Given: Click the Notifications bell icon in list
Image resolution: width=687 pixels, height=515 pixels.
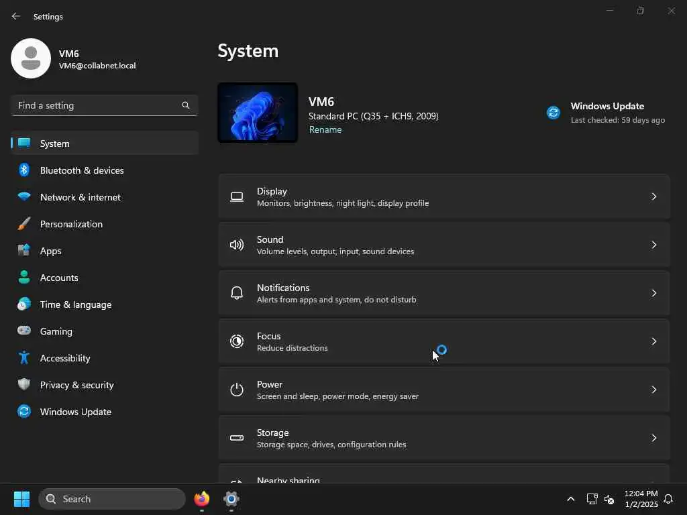Looking at the screenshot, I should (x=237, y=293).
